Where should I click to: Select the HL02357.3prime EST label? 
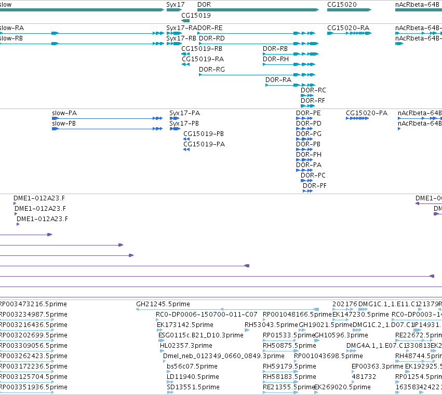pos(186,346)
